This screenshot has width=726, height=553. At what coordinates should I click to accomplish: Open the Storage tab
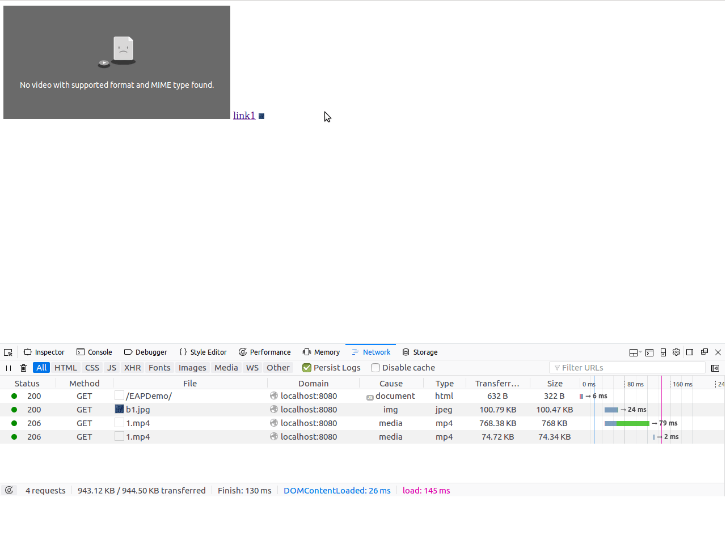(x=420, y=352)
